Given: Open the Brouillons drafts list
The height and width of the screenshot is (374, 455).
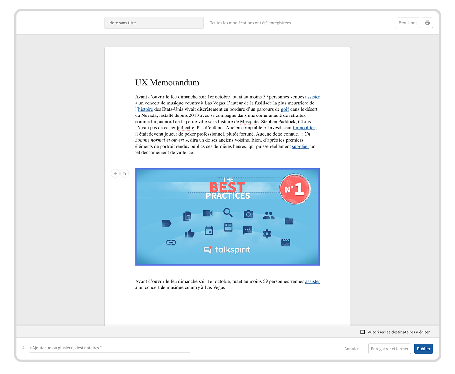Looking at the screenshot, I should pyautogui.click(x=408, y=23).
